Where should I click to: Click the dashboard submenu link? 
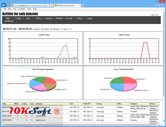coord(9,21)
